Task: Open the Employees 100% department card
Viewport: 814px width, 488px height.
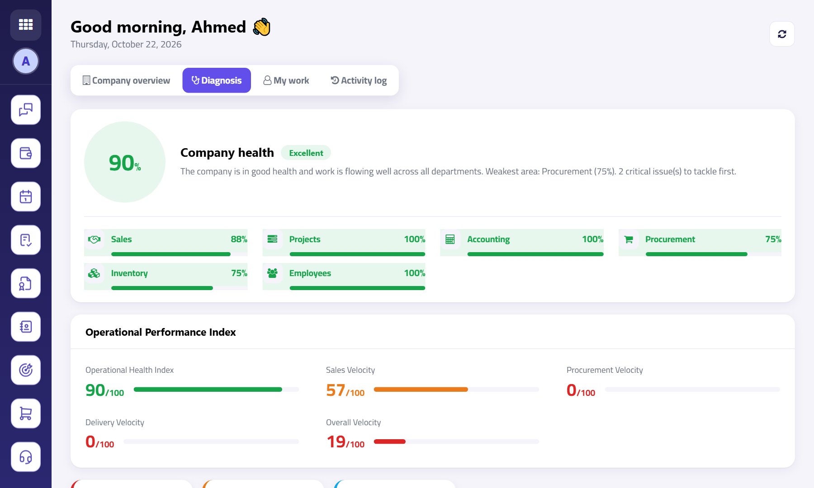Action: (x=344, y=277)
